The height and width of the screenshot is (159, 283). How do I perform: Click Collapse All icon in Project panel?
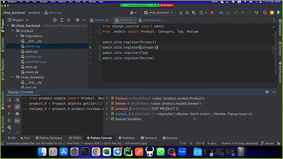pos(69,20)
